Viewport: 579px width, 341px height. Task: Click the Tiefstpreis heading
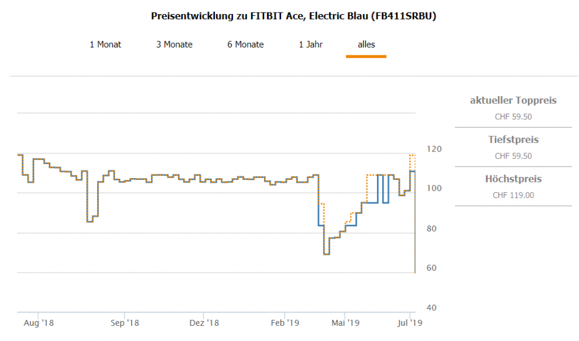coord(513,140)
